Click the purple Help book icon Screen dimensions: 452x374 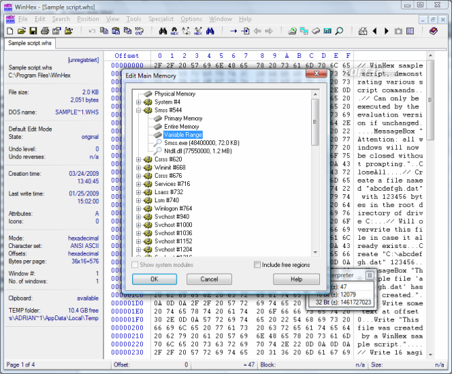[433, 31]
